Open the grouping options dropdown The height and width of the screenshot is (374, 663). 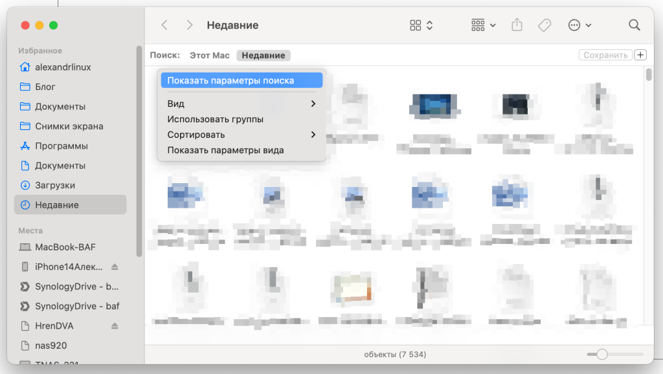pyautogui.click(x=483, y=25)
